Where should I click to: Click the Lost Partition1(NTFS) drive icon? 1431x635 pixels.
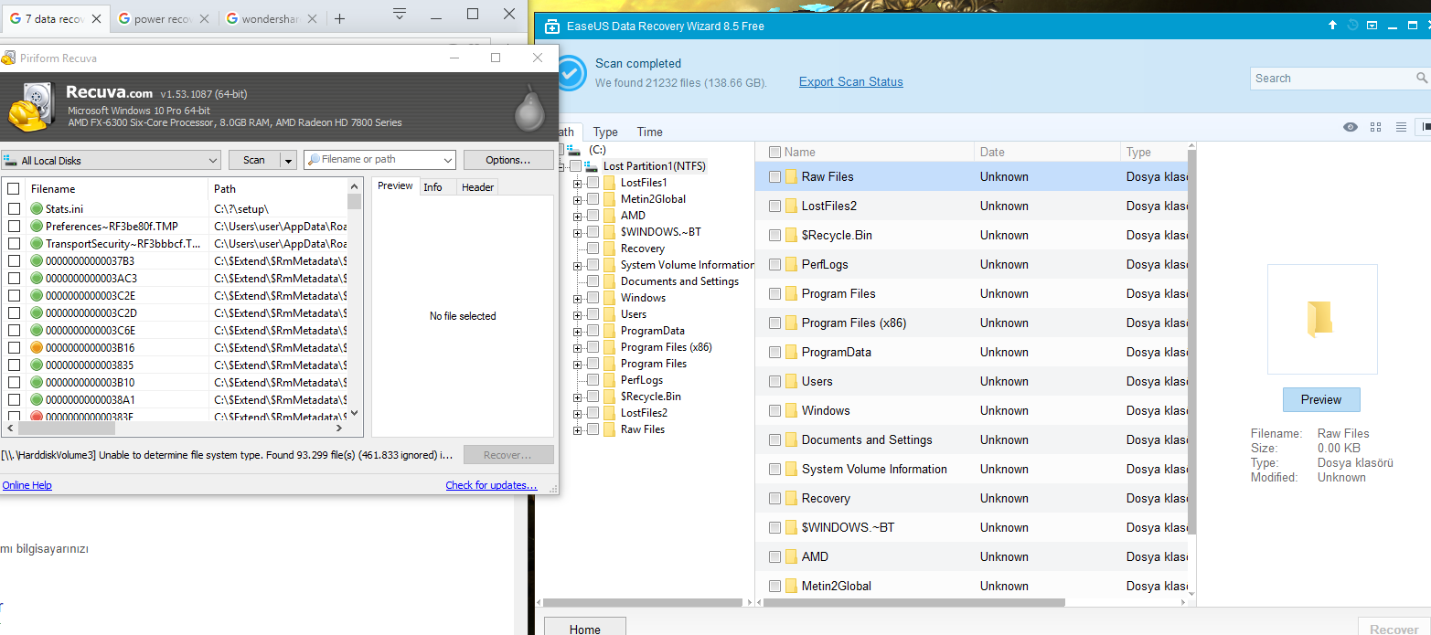coord(592,166)
